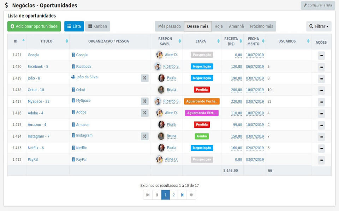Sort table by Usuários column
Screen dimensions: 339x211
(x=308, y=41)
